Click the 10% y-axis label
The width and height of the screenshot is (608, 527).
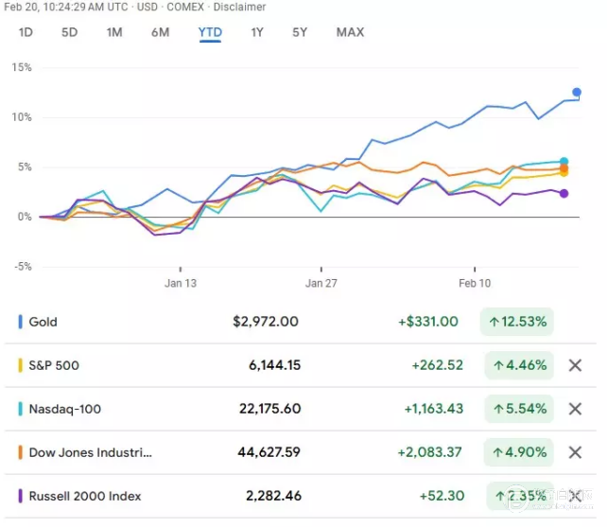tap(22, 117)
